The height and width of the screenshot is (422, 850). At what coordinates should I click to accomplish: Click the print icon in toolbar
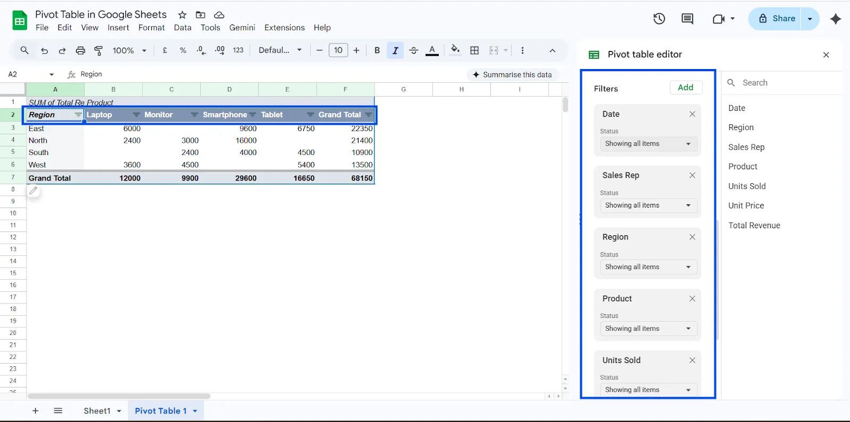click(80, 50)
